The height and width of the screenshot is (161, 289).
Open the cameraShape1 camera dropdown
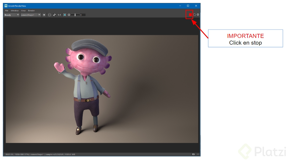pyautogui.click(x=30, y=15)
